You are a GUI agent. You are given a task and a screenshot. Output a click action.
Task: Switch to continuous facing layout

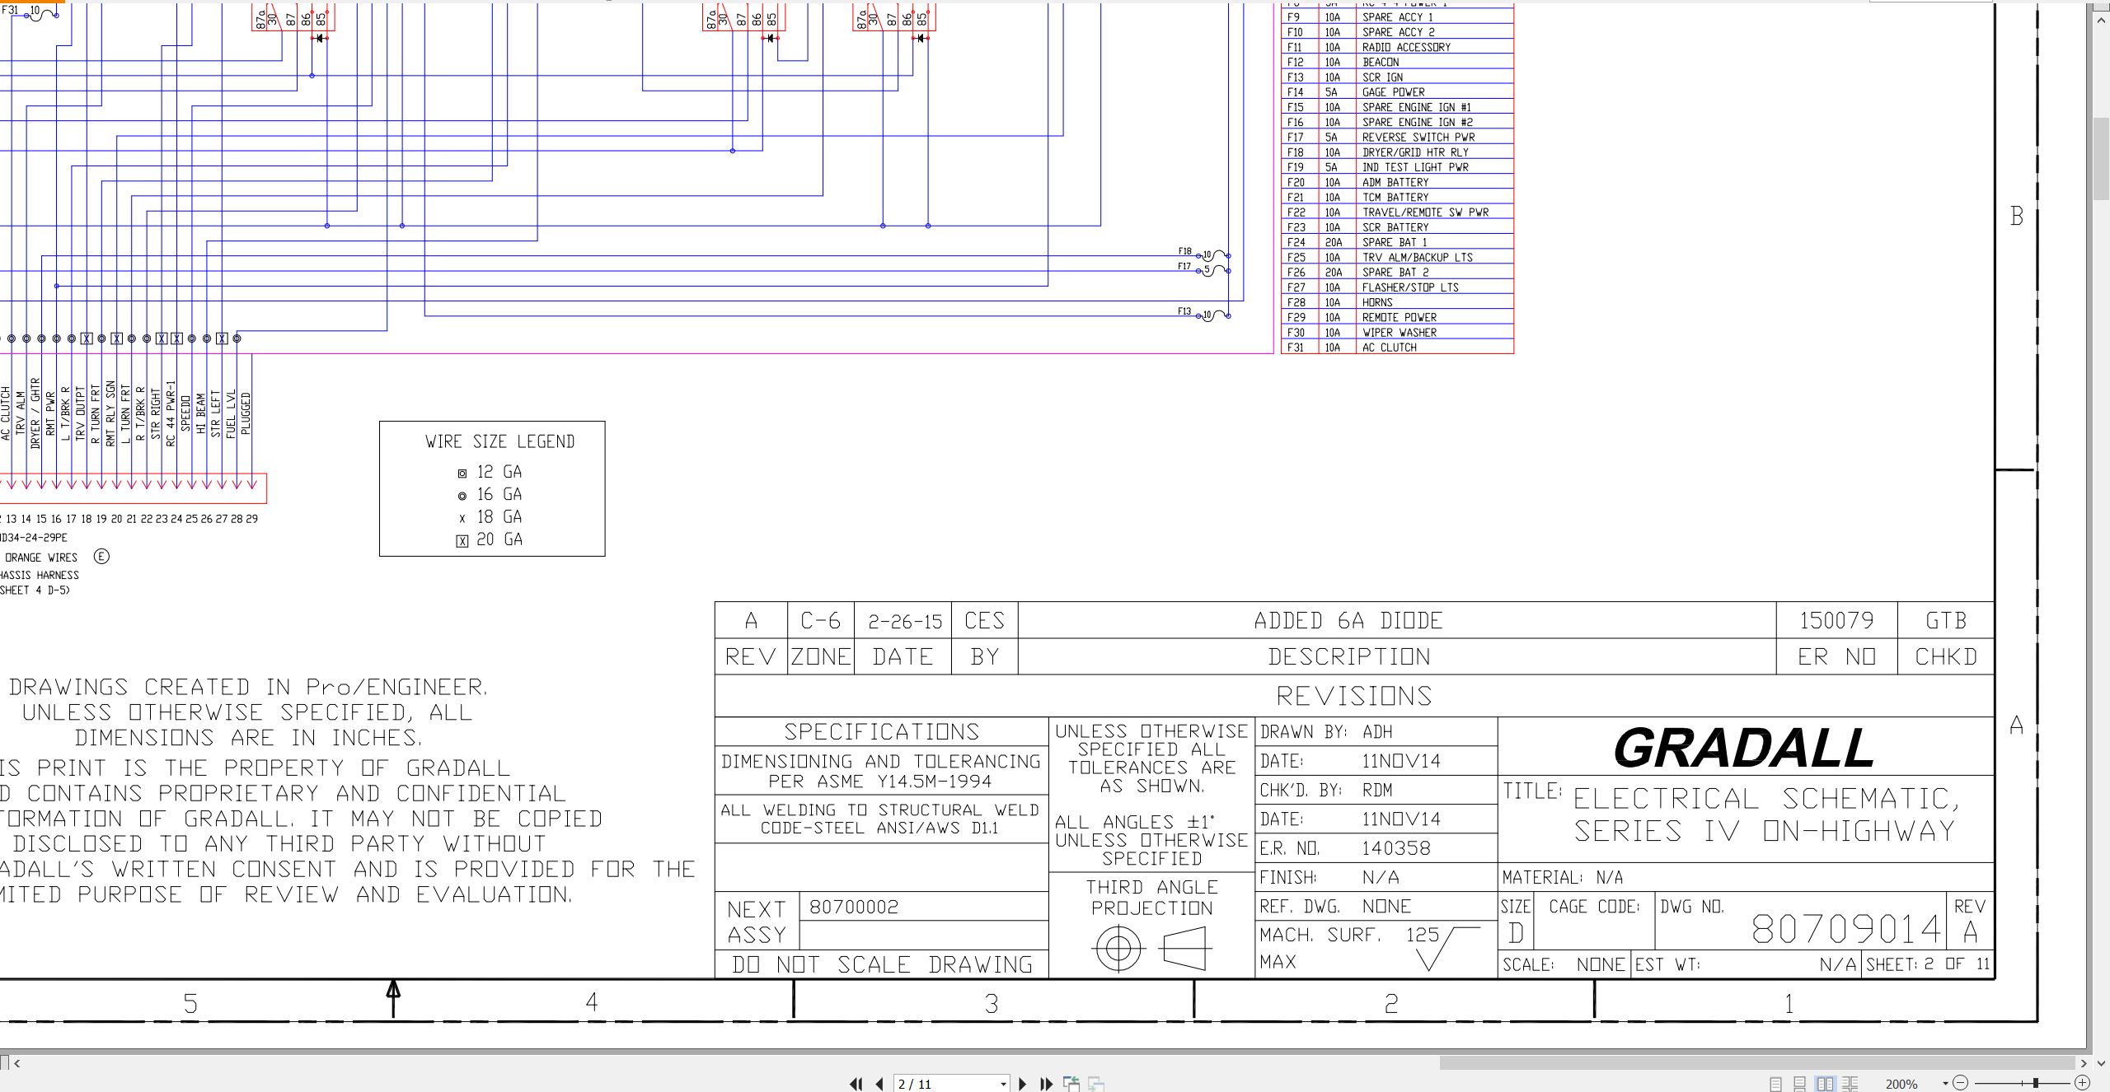point(1850,1084)
